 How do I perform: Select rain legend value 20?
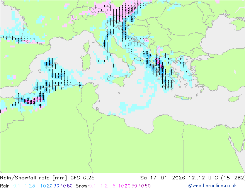tap(50, 186)
